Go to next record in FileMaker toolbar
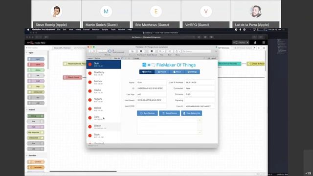Image resolution: width=313 pixels, height=176 pixels. point(94,51)
